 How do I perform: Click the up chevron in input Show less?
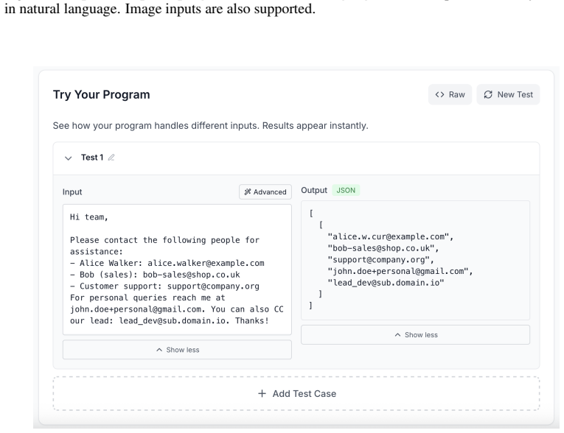point(159,350)
